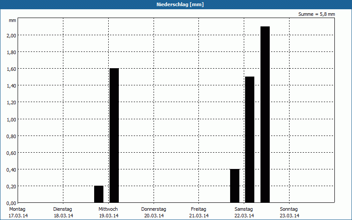Select the Summe = 5,8 mm label
This screenshot has height=220, width=352.
316,14
